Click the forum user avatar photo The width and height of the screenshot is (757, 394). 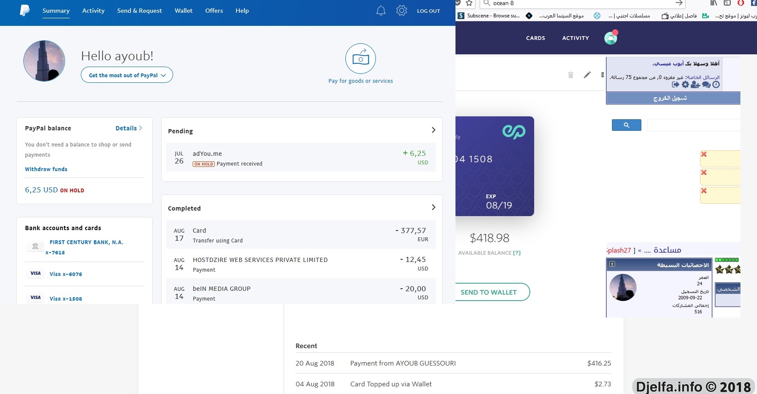(x=623, y=287)
